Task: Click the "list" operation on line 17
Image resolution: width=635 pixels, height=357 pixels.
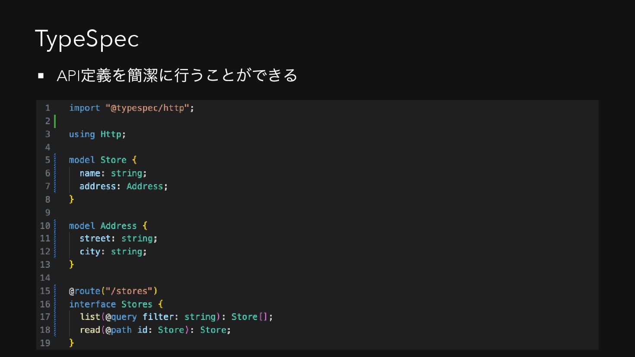Action: (x=90, y=317)
